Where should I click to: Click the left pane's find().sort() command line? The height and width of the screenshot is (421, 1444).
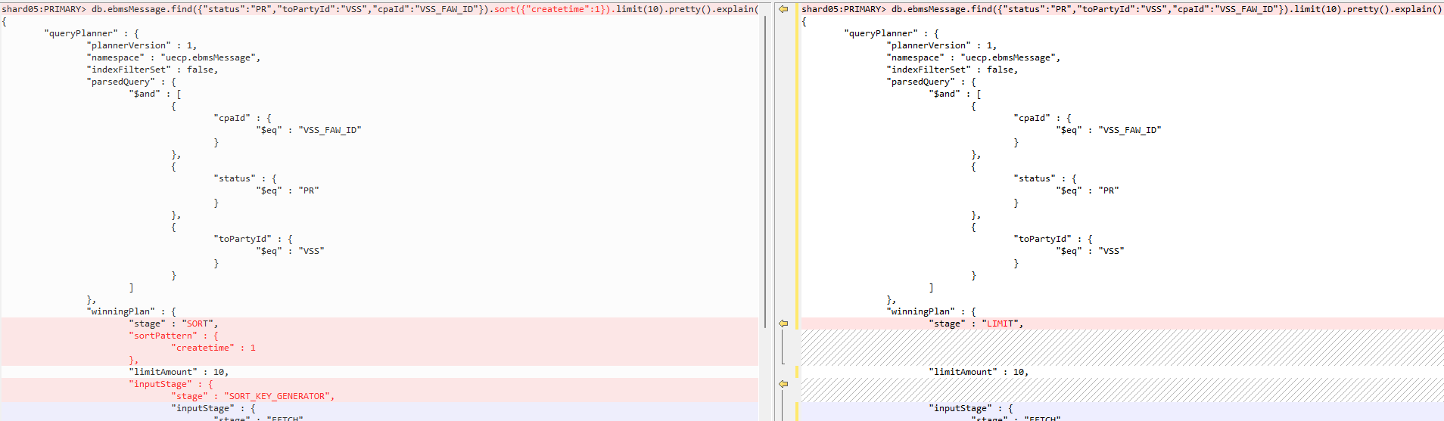[380, 9]
